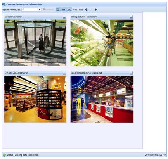Click the Camera Connection Information title icon

[x=4, y=5]
